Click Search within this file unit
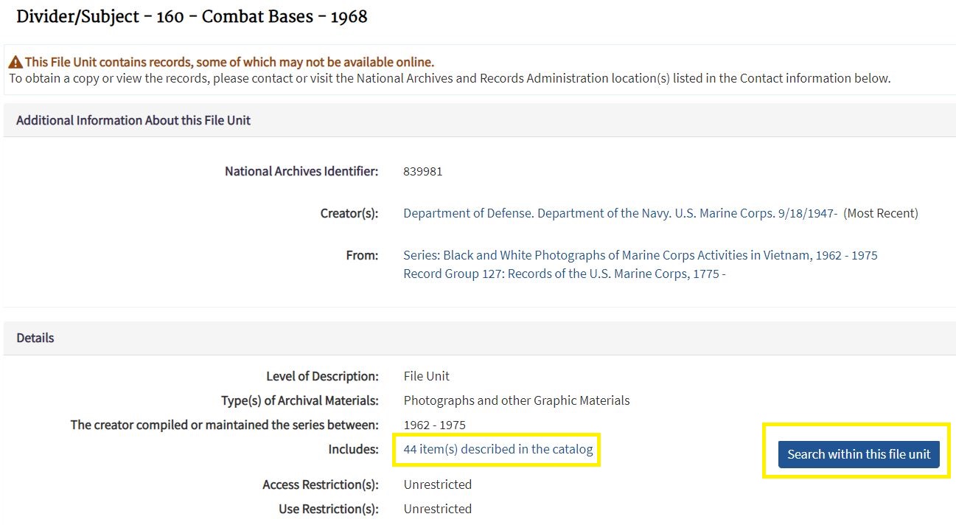Viewport: 956px width, 525px height. pyautogui.click(x=858, y=454)
